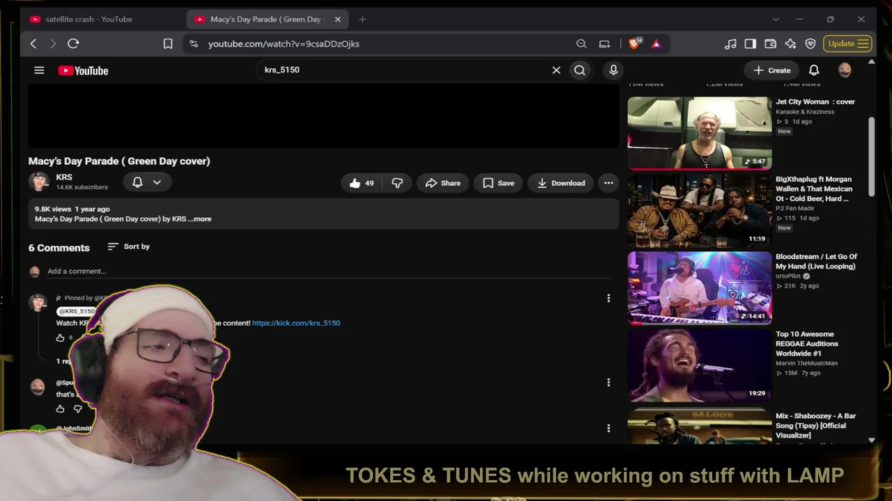Toggle the KRS channel notification bell
The height and width of the screenshot is (501, 892).
[x=137, y=182]
